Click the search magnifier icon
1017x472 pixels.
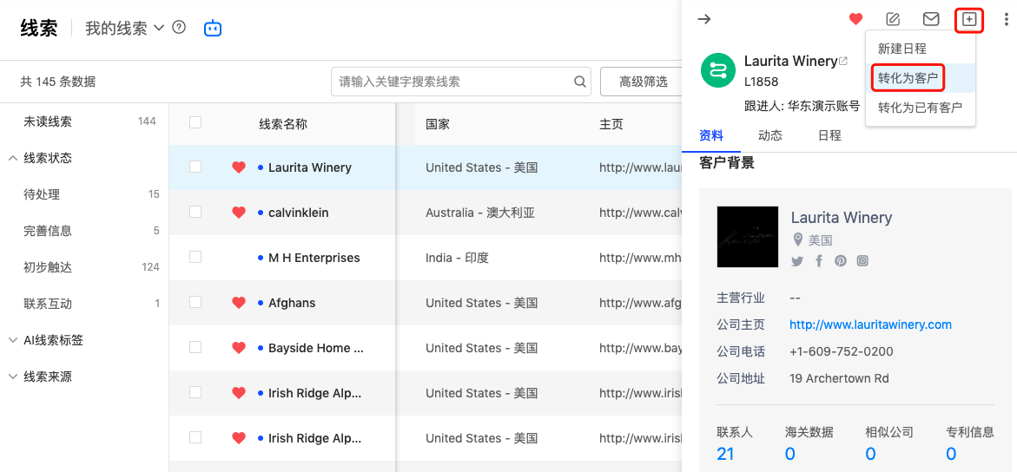pos(580,82)
